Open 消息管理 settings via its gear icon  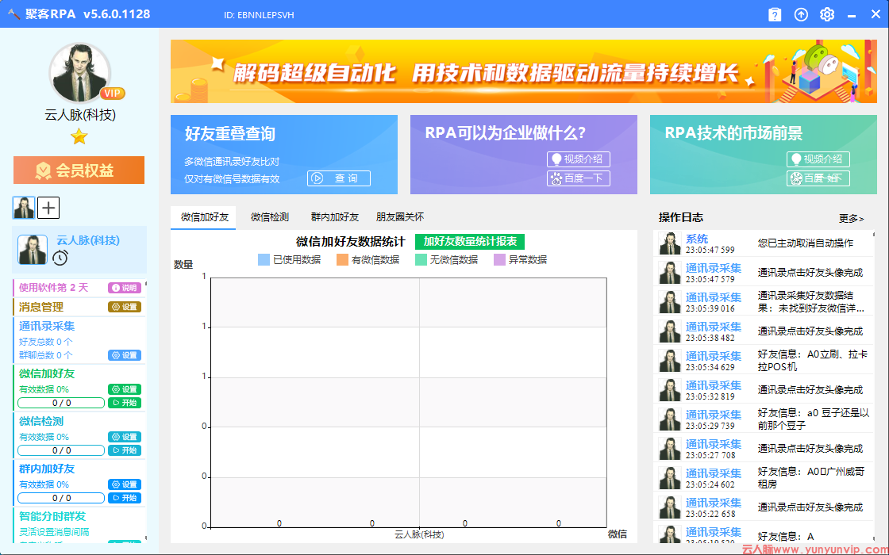click(125, 305)
